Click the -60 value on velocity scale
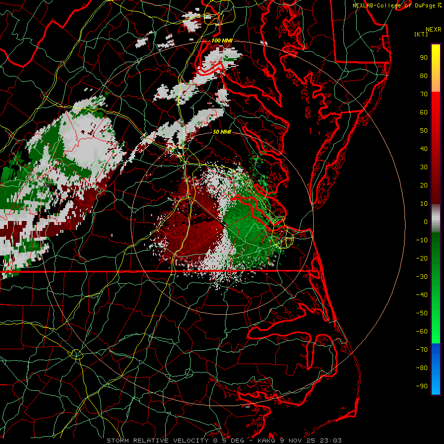The image size is (444, 444). [422, 332]
